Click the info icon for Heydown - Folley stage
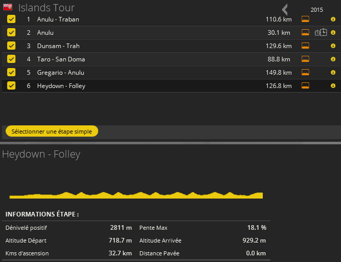 click(x=333, y=86)
